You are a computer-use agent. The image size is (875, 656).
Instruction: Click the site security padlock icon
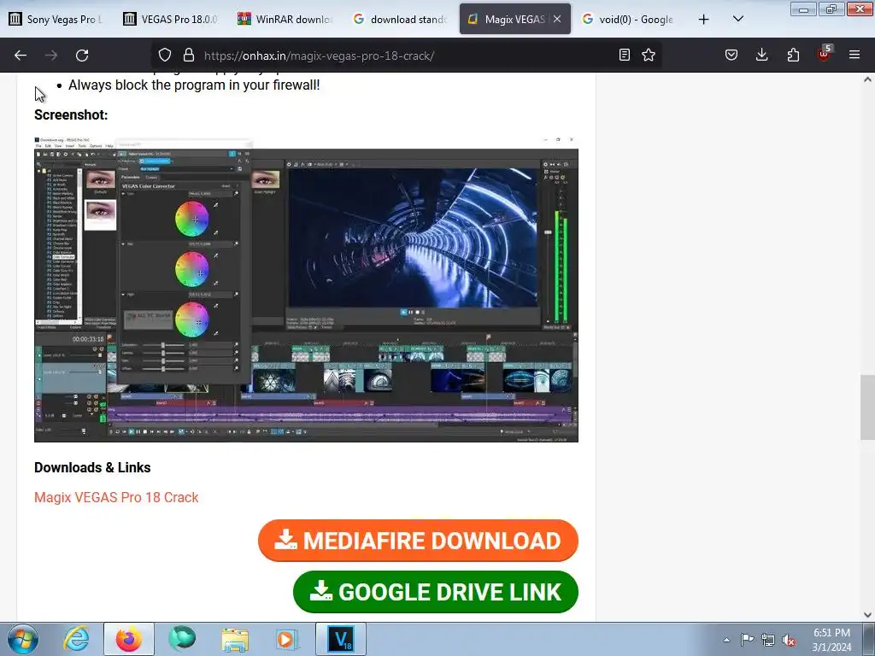[x=189, y=56]
